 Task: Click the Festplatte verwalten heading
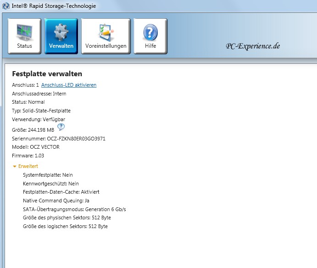click(x=47, y=74)
